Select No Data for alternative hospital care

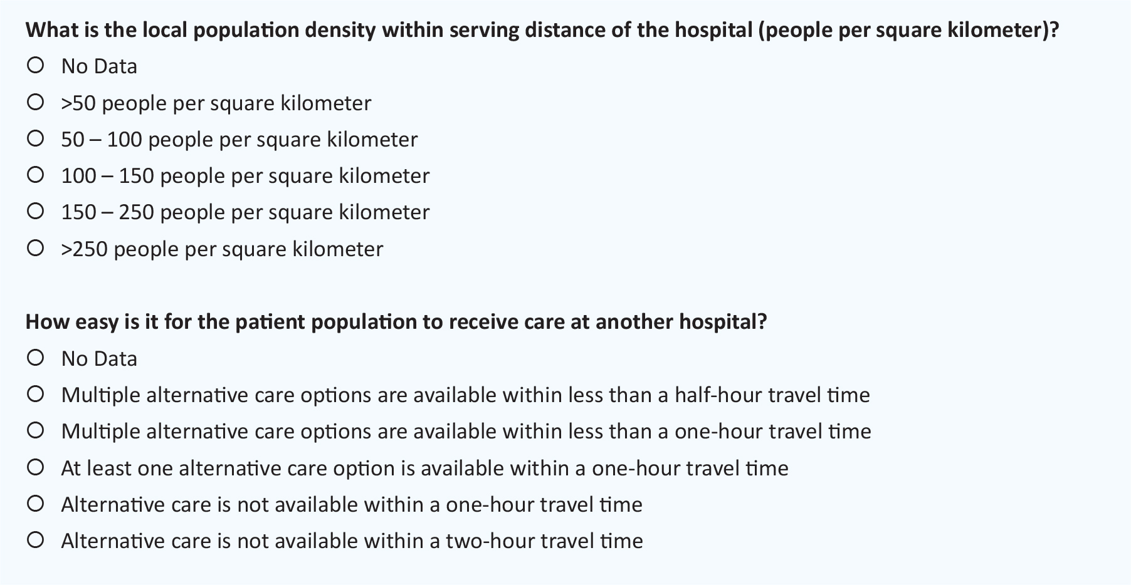coord(36,358)
